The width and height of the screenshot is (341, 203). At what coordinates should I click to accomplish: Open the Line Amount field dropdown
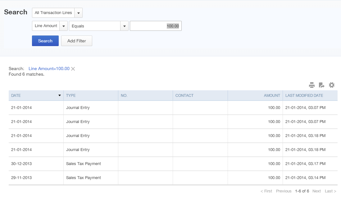pos(64,26)
